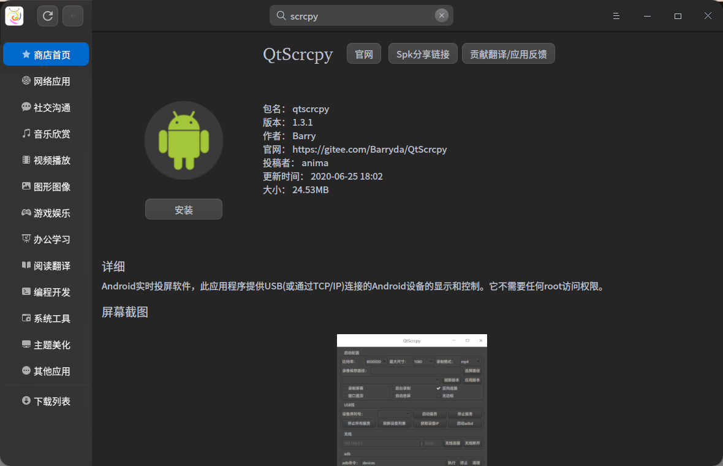723x466 pixels.
Task: Open the 游戏娱乐 category
Action: pos(46,213)
